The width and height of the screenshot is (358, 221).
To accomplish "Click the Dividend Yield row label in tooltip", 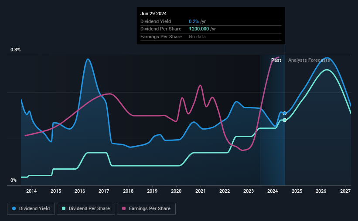I will pos(156,21).
